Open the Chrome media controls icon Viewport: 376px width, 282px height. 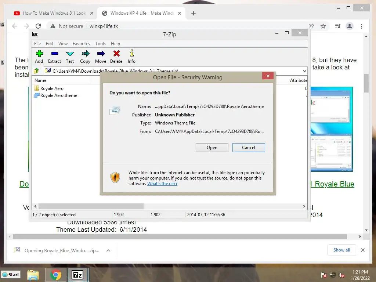pyautogui.click(x=338, y=26)
